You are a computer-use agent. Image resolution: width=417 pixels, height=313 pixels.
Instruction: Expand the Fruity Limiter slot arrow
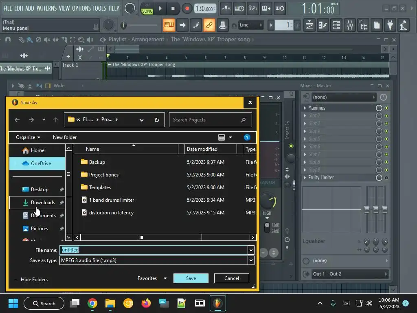tap(305, 178)
